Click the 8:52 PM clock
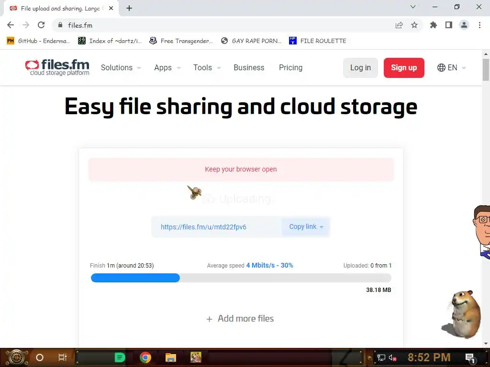Viewport: 490px width, 367px height. (429, 357)
